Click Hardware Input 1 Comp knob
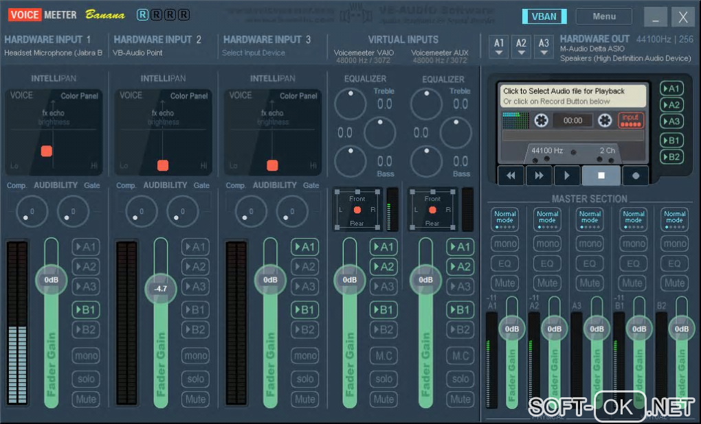The width and height of the screenshot is (701, 424). (x=32, y=211)
